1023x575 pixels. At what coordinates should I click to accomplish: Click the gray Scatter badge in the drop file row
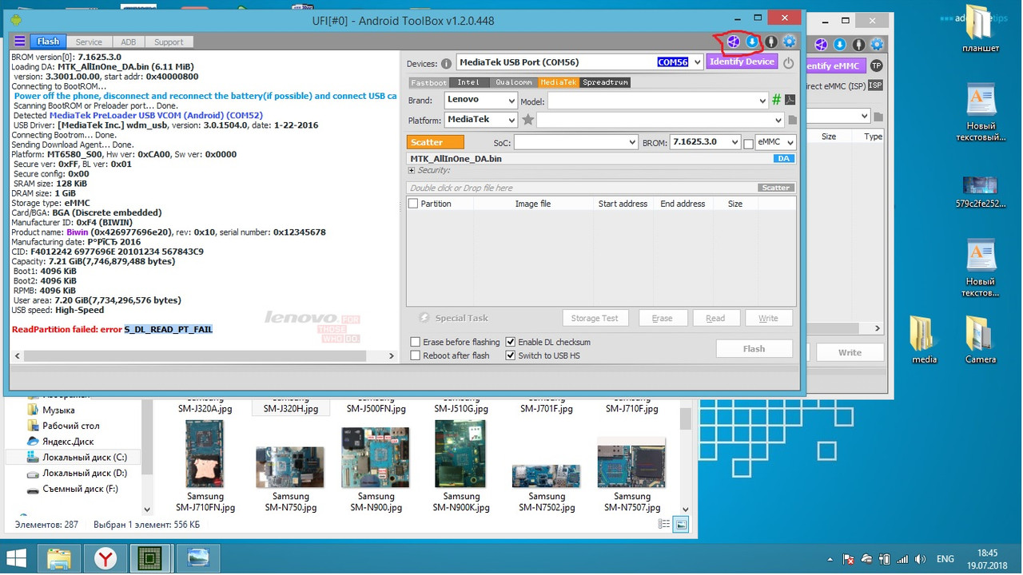[x=775, y=188]
